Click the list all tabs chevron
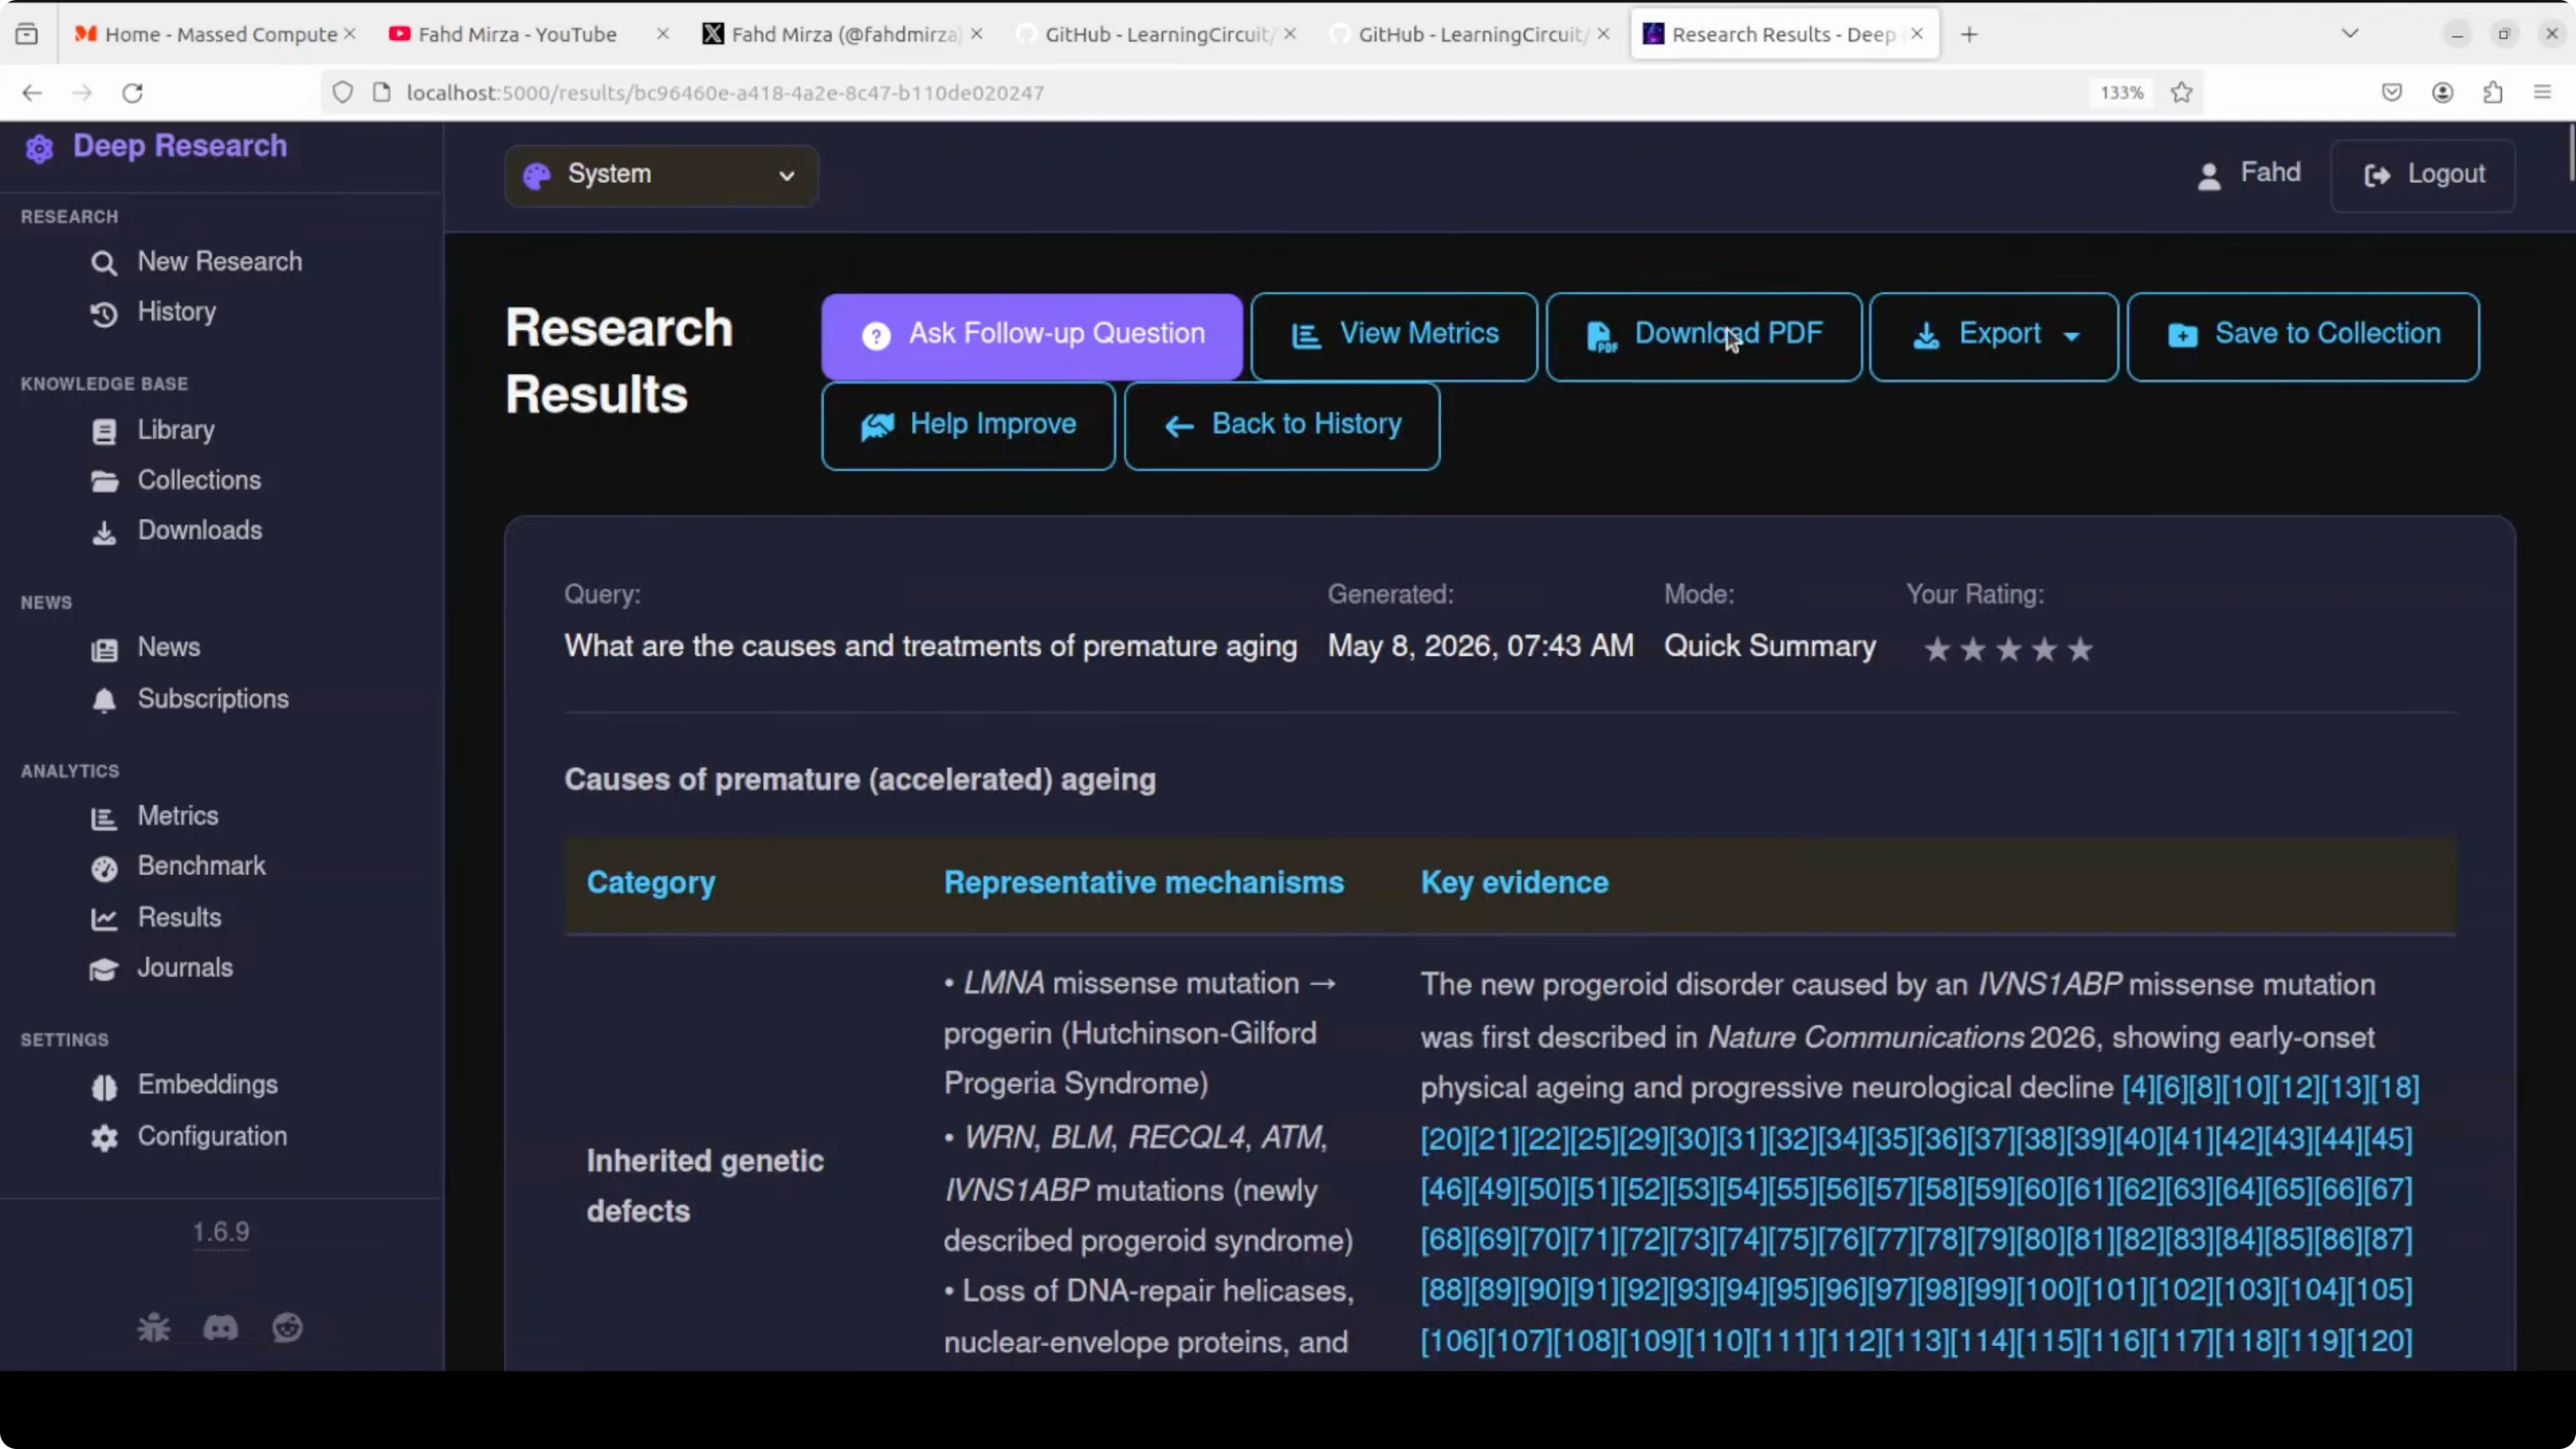The height and width of the screenshot is (1449, 2576). click(2350, 34)
